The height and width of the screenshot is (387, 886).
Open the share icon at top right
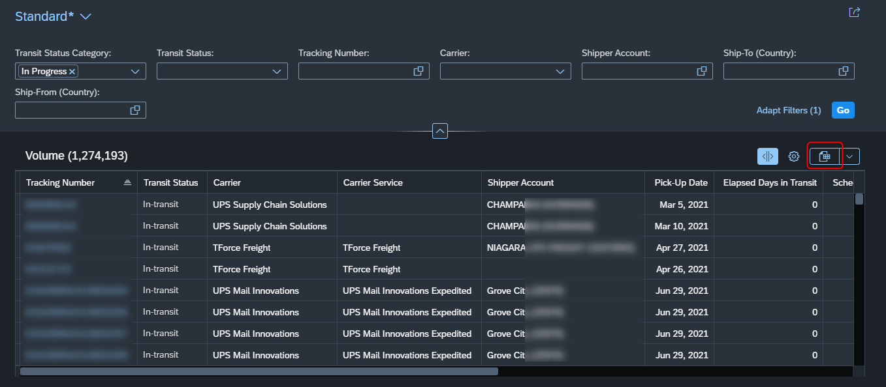(854, 12)
